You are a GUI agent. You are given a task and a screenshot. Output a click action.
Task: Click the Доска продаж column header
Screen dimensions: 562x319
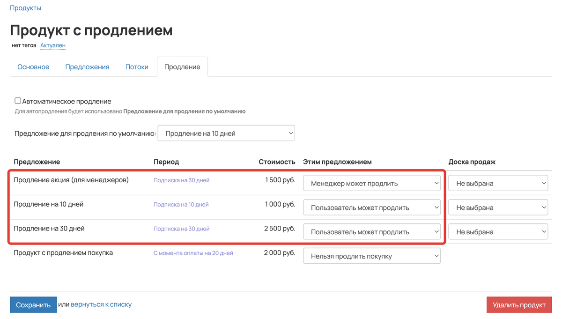472,162
